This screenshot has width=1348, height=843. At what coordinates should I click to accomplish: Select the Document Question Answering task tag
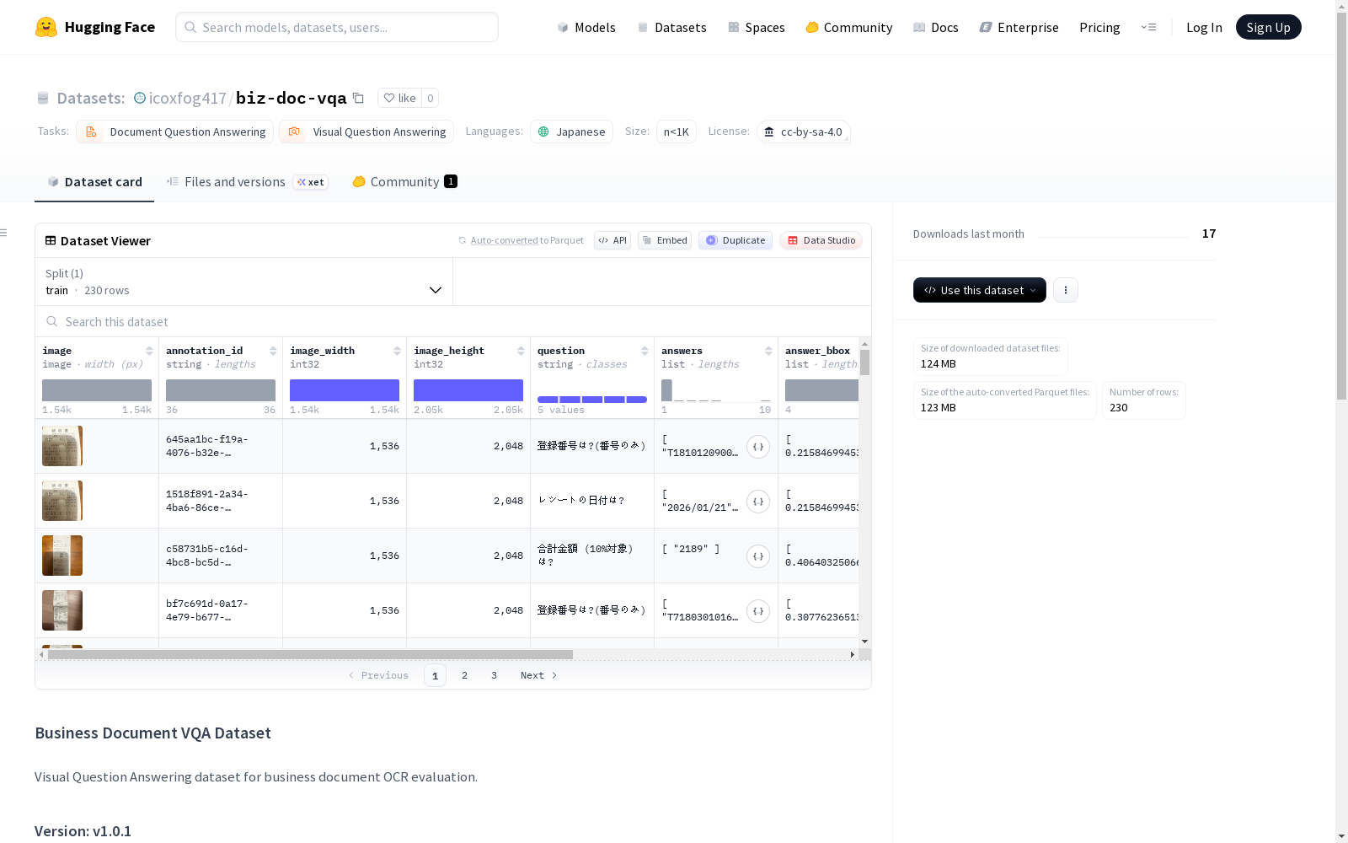(x=174, y=132)
